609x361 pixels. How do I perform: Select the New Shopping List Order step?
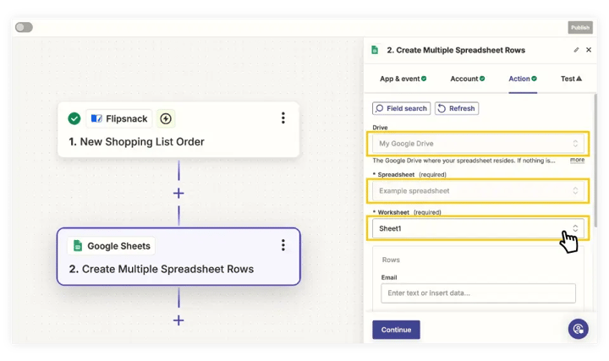(178, 129)
